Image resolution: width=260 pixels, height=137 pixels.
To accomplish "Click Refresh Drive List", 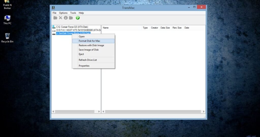I will click(88, 60).
